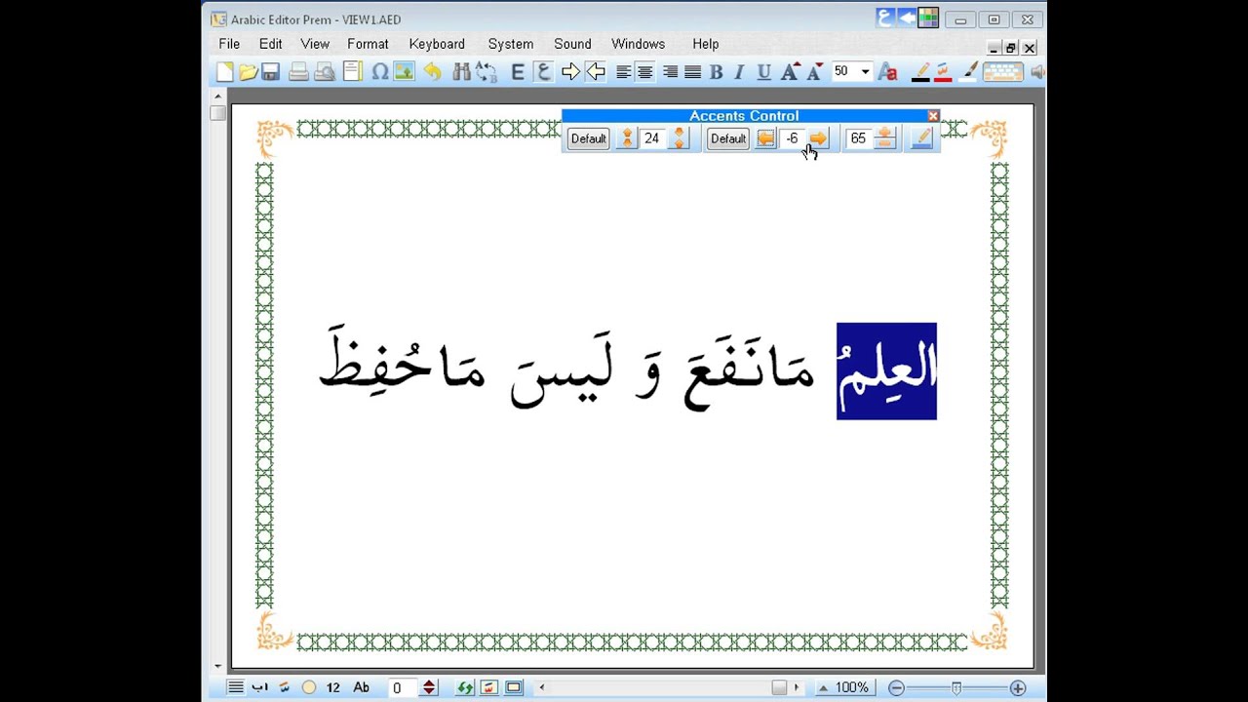Open the Replace tool icon
This screenshot has height=702, width=1248.
486,71
